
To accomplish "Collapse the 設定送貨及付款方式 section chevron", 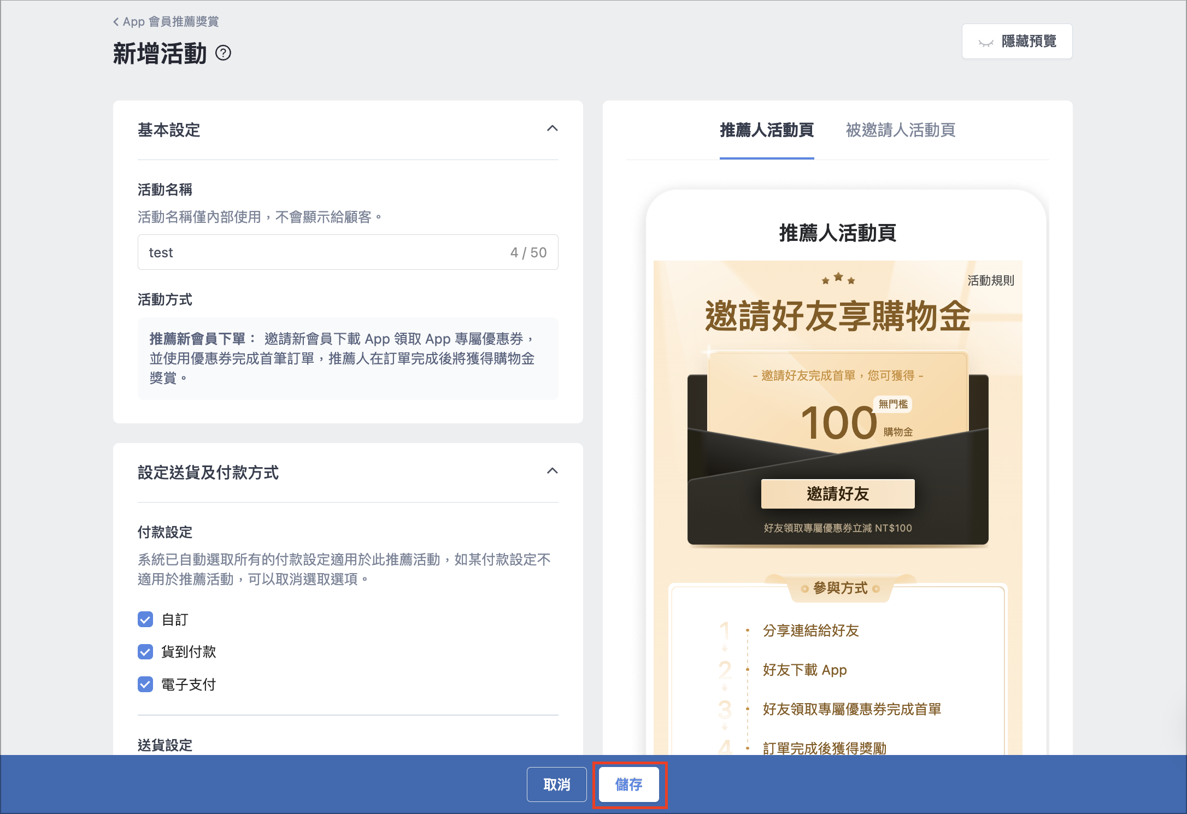I will (x=552, y=471).
